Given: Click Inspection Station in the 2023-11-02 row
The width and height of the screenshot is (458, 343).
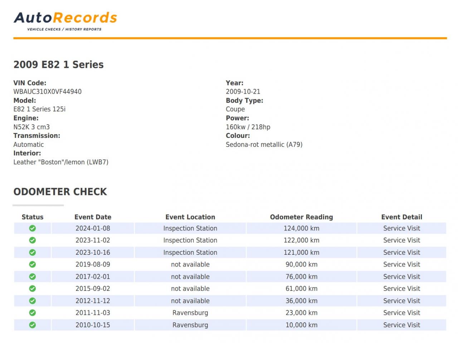Looking at the screenshot, I should [190, 240].
